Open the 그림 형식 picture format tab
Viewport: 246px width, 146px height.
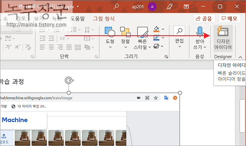pyautogui.click(x=104, y=19)
